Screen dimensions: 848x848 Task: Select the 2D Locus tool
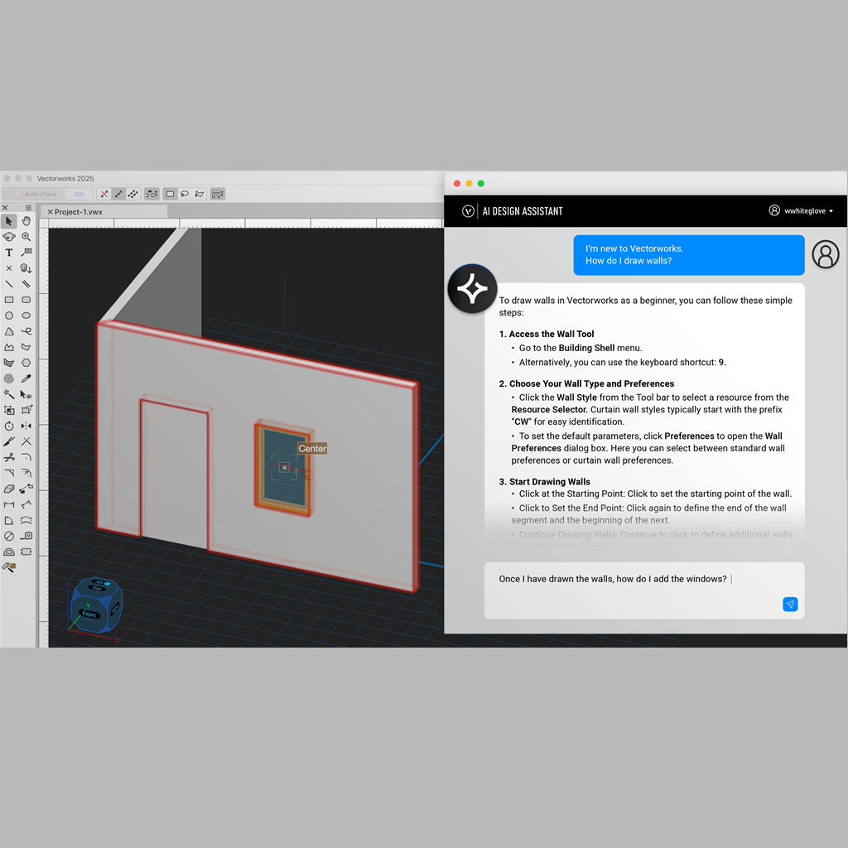coord(8,268)
